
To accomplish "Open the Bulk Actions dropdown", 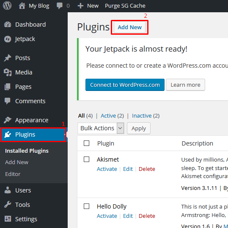I will [x=101, y=128].
